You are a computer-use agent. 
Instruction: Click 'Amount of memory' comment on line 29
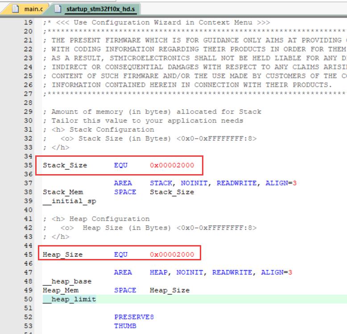(152, 112)
